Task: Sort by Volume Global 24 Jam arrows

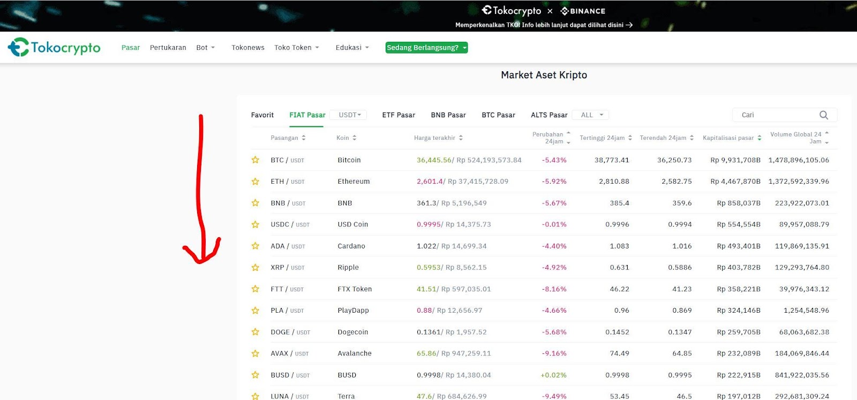Action: (827, 138)
